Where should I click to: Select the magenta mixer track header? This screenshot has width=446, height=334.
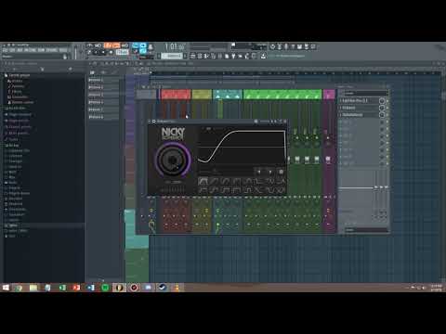[329, 94]
